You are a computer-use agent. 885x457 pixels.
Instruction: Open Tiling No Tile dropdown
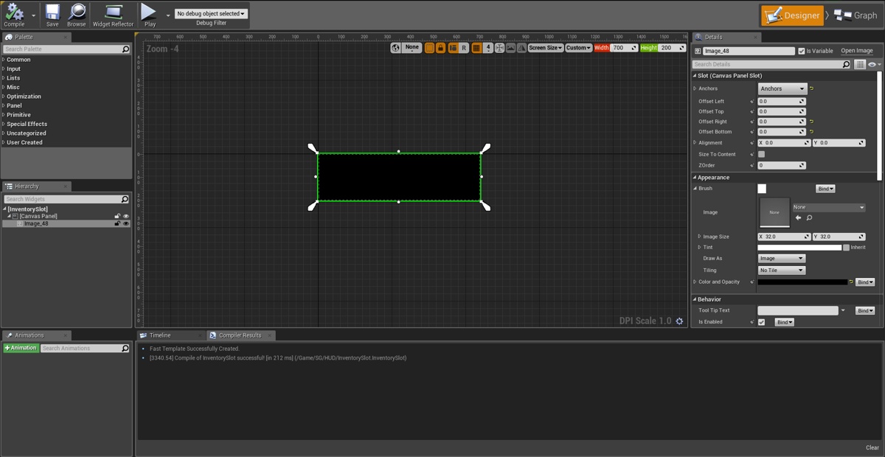782,271
